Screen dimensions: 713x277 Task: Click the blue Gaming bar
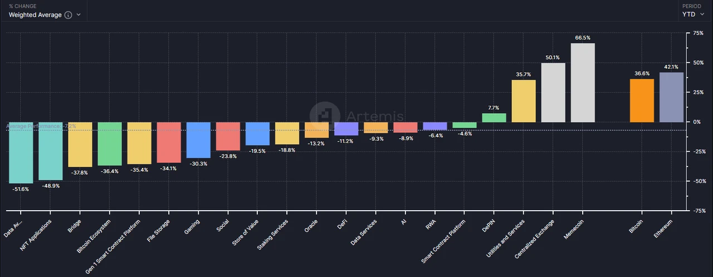(198, 140)
